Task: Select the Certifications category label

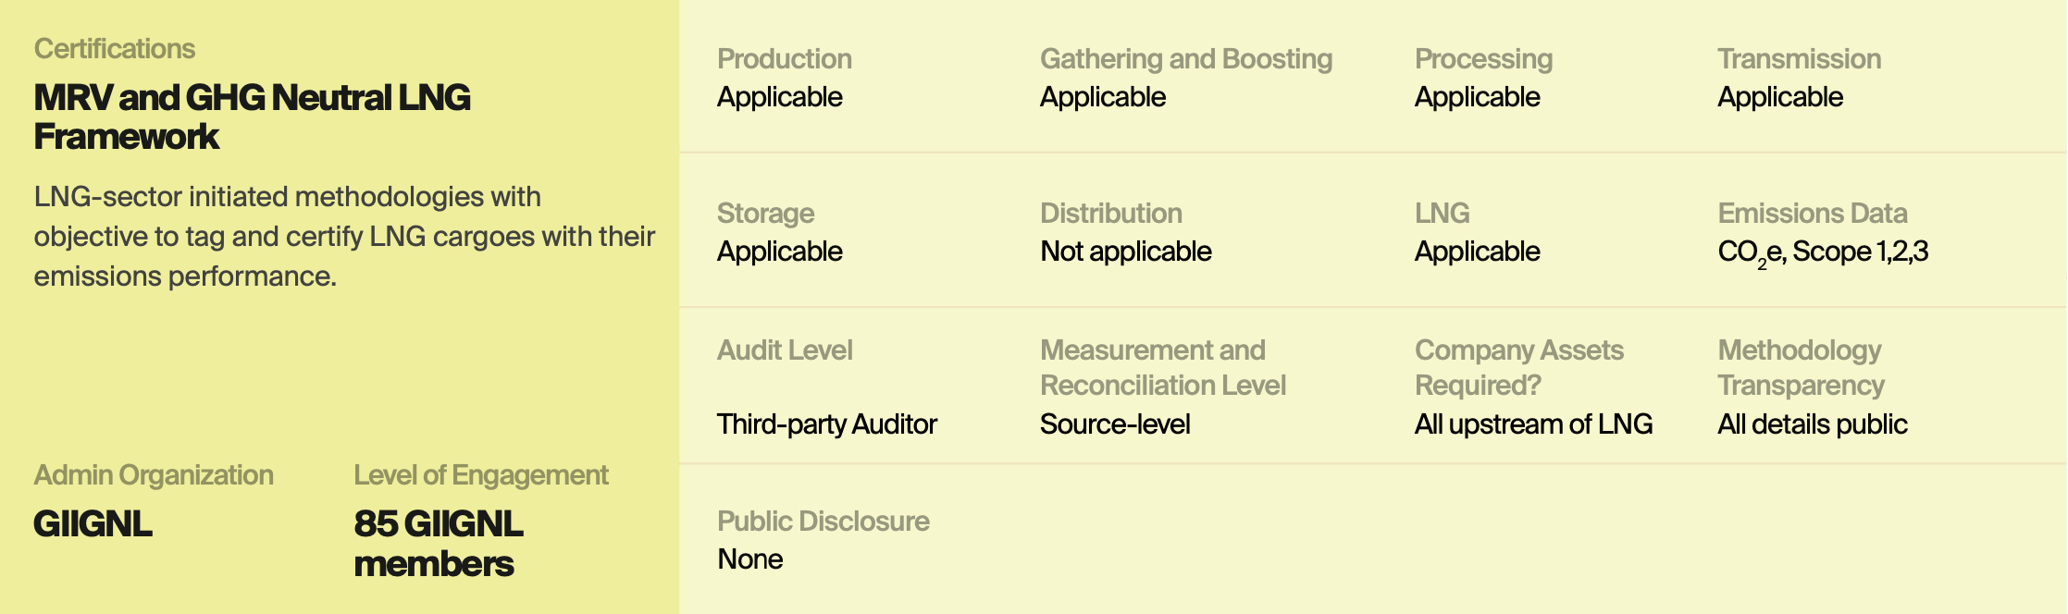Action: (115, 49)
